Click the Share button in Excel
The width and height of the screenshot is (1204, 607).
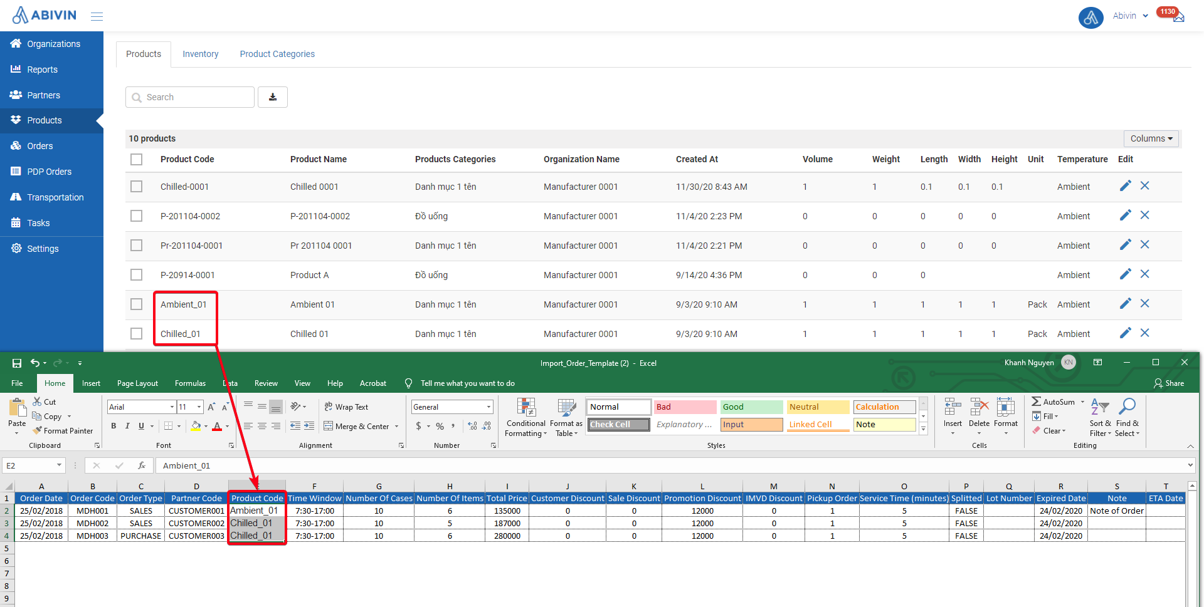click(x=1169, y=383)
